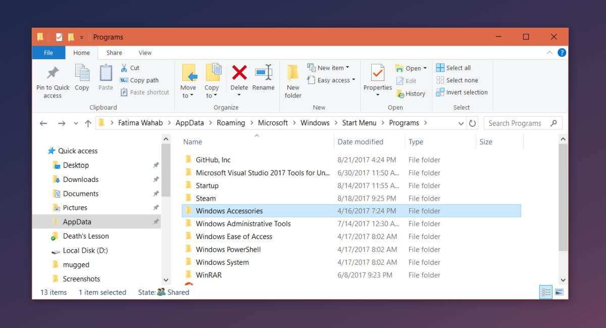Click the Search Programs input field
Image resolution: width=606 pixels, height=328 pixels.
pyautogui.click(x=523, y=123)
